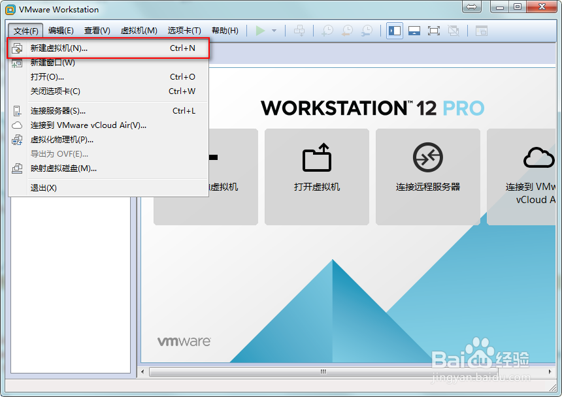Open the 帮助(H) menu
This screenshot has height=397, width=562.
(225, 31)
